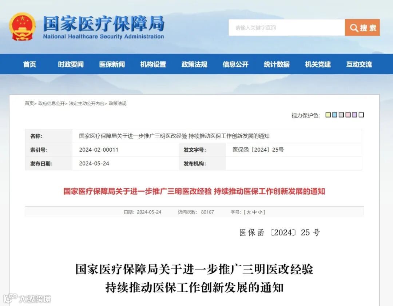Click the 名称 row title text
Image resolution: width=393 pixels, height=306 pixels.
click(x=174, y=136)
